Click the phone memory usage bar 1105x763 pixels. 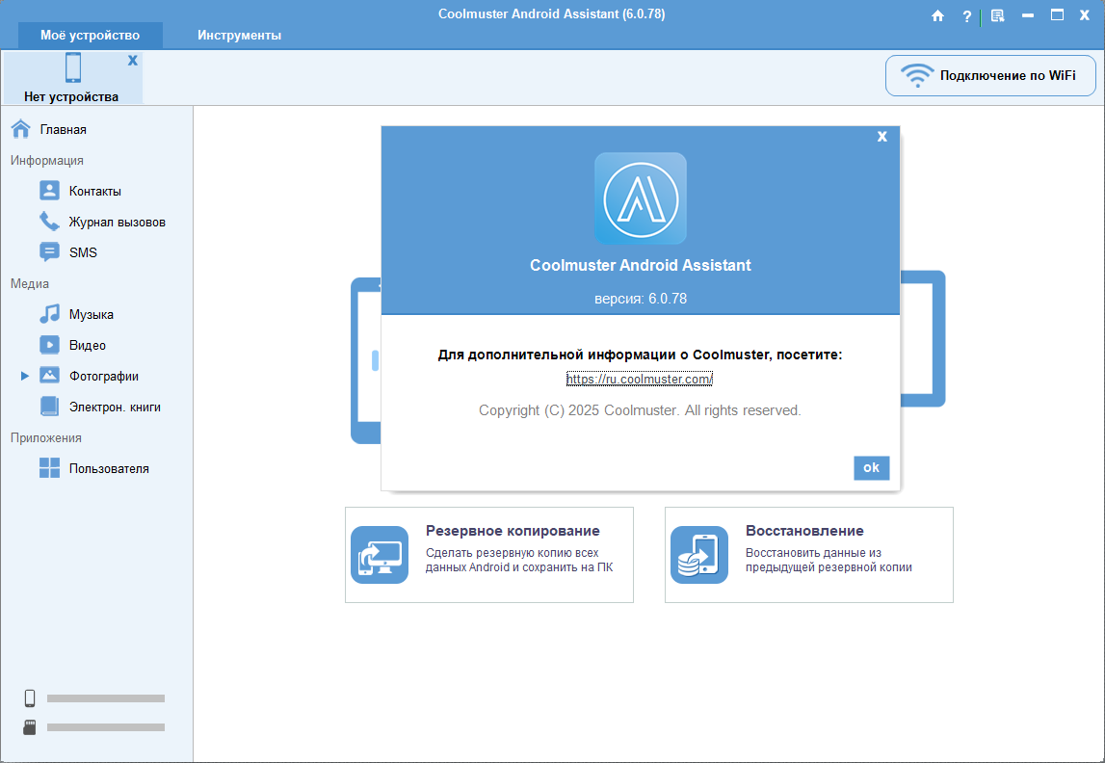pos(106,698)
